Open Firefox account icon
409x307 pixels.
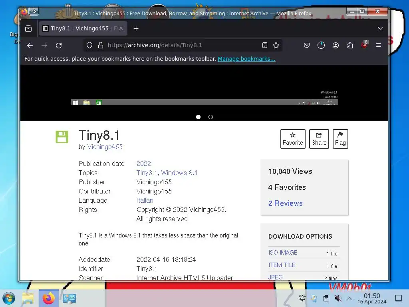coord(336,46)
